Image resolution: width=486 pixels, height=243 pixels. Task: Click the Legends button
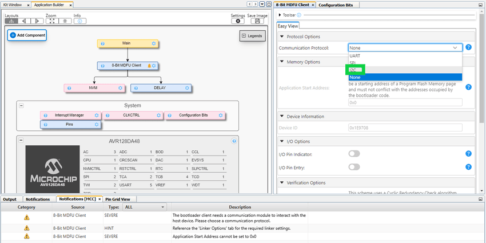coord(252,35)
